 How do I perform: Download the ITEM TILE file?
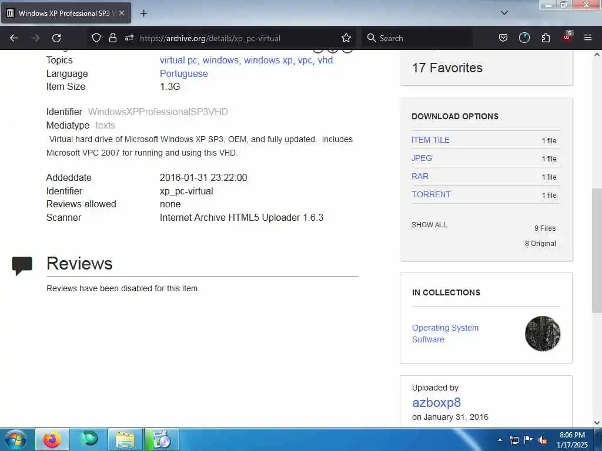(x=430, y=140)
